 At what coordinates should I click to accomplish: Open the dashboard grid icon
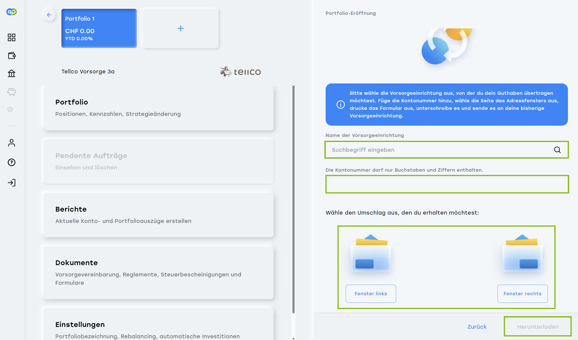click(x=12, y=37)
